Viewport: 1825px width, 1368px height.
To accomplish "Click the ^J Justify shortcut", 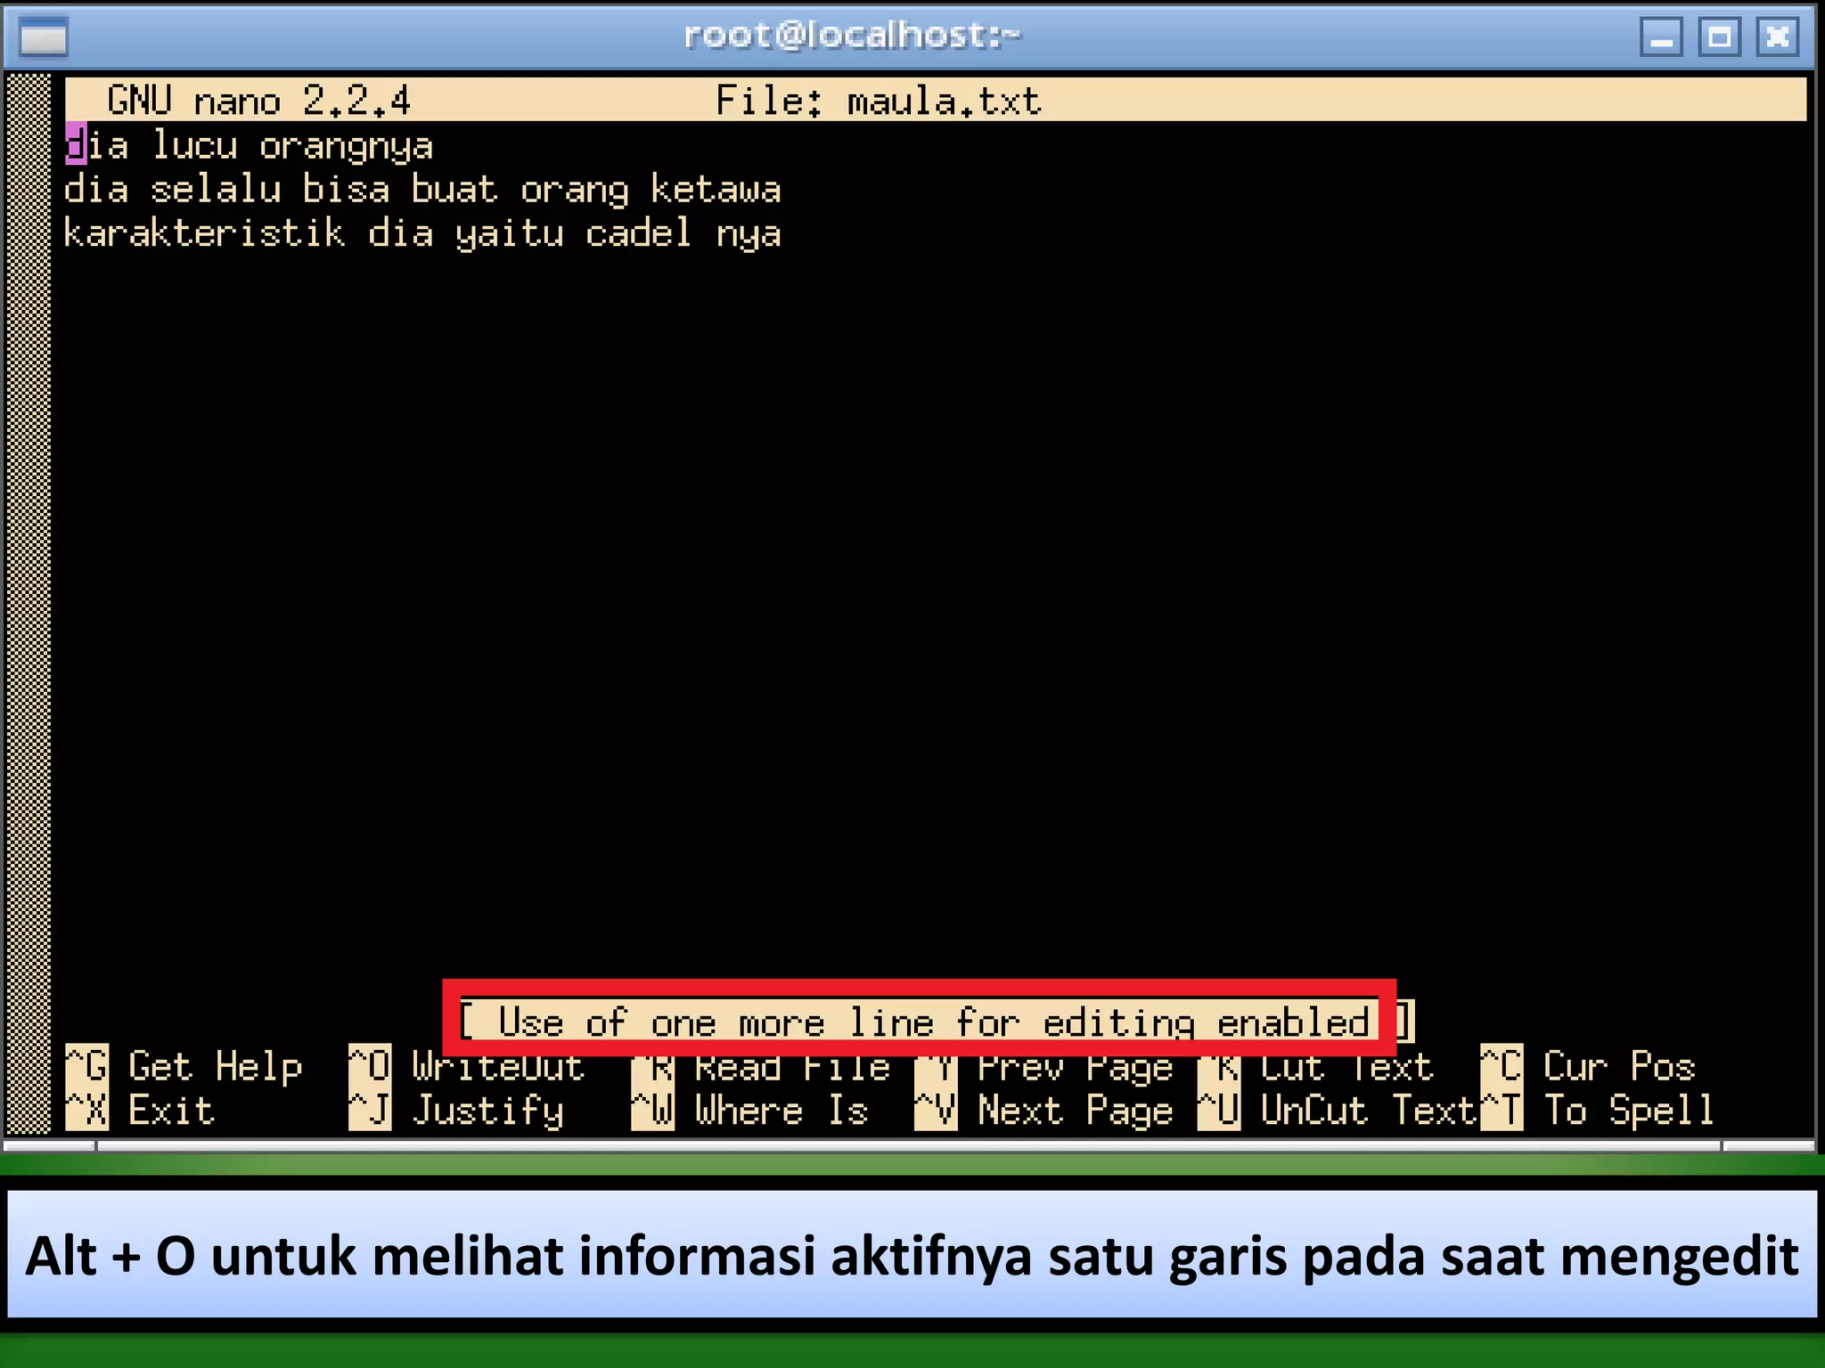I will click(456, 1111).
